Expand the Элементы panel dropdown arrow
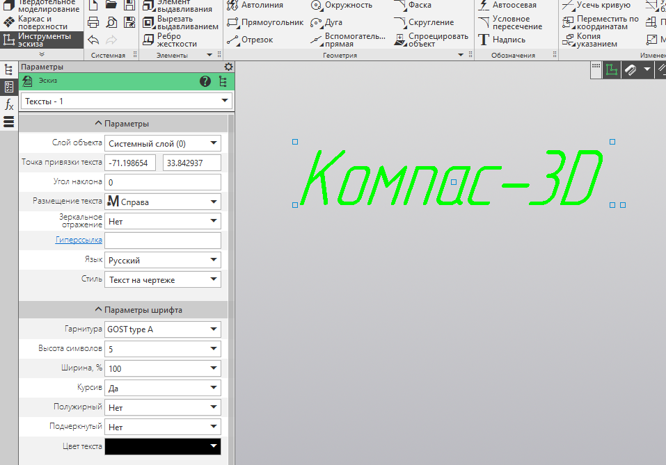This screenshot has height=465, width=666. click(x=209, y=55)
